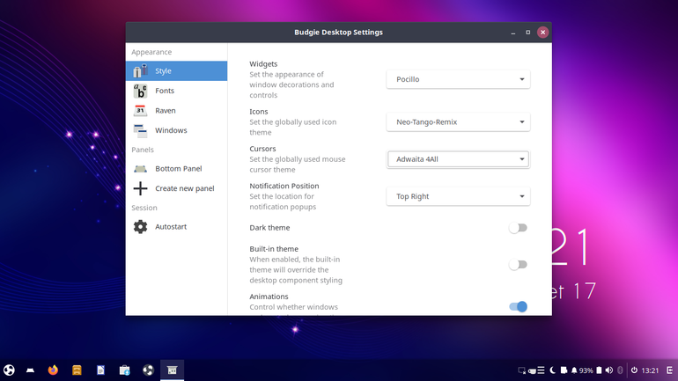The height and width of the screenshot is (381, 678).
Task: Click the power button in panel
Action: coord(634,370)
